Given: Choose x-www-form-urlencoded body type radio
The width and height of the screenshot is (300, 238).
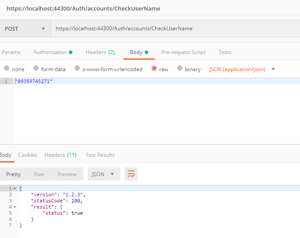Looking at the screenshot, I should [77, 68].
